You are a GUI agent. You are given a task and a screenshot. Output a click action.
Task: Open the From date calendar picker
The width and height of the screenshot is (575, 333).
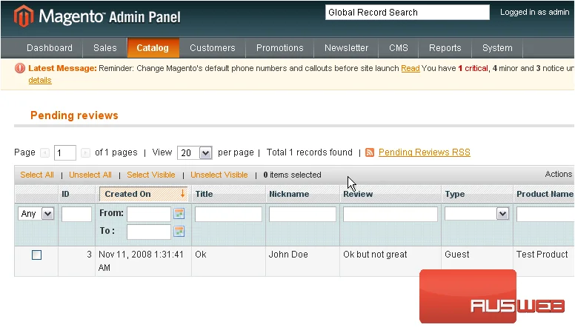coord(179,214)
